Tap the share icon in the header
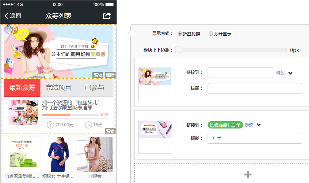 click(x=107, y=16)
